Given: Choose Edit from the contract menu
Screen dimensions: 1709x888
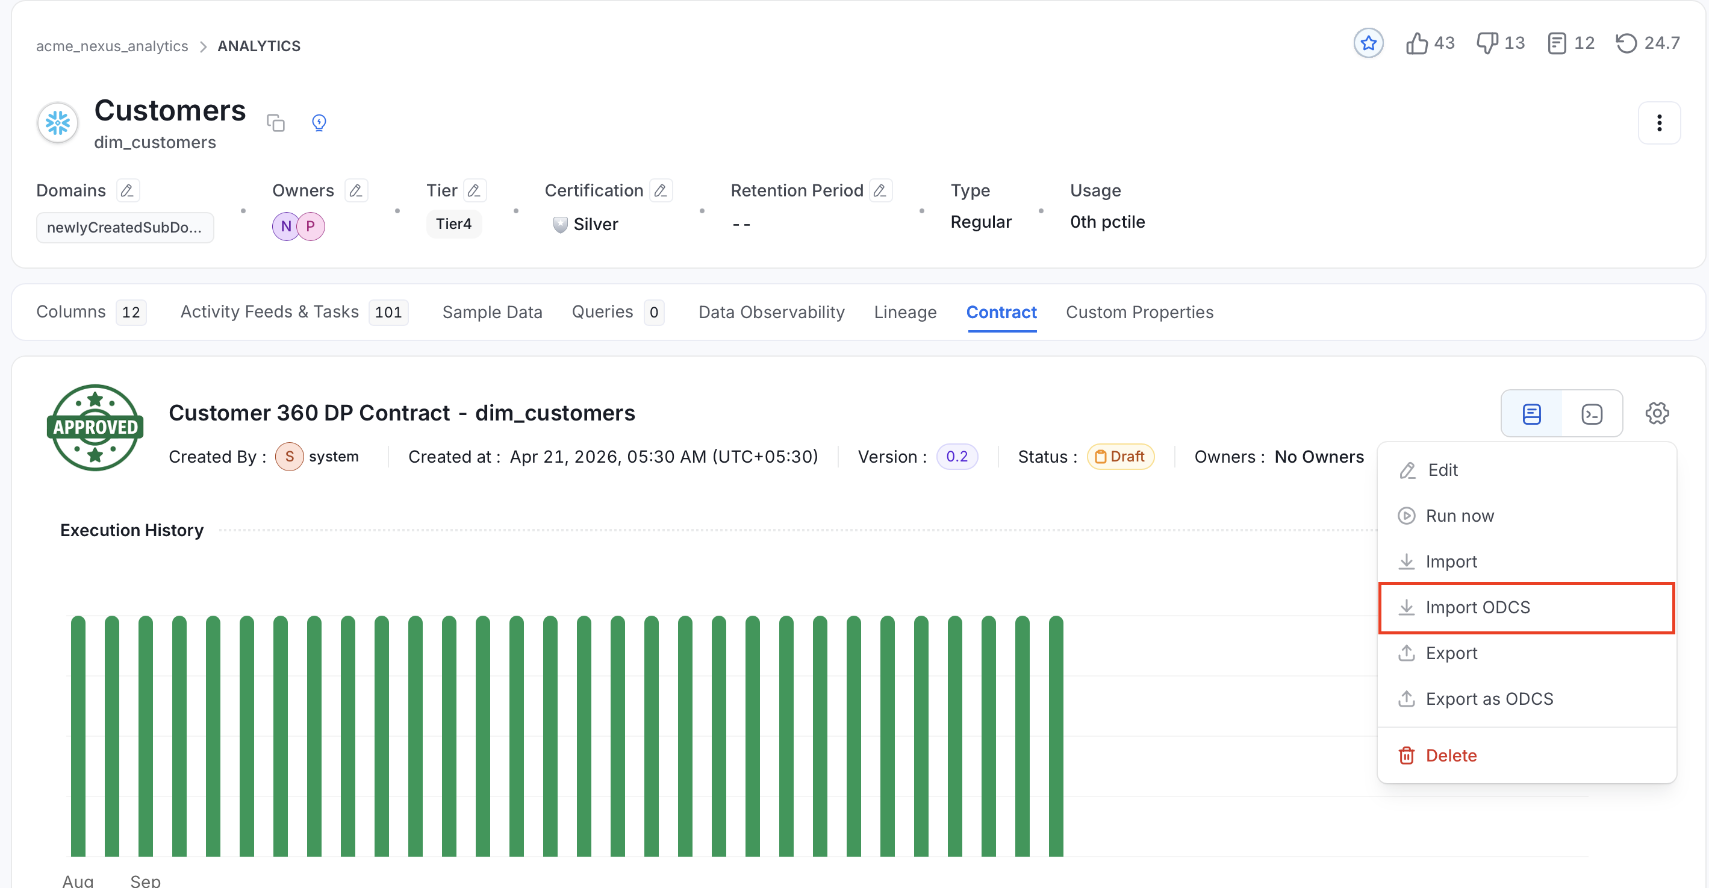Looking at the screenshot, I should tap(1526, 470).
